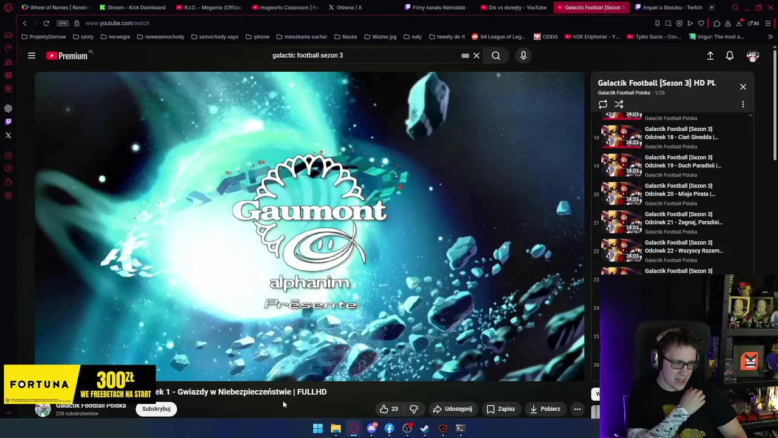Switch to the Wheel of Names tab
Screen dimensions: 778x438
click(55, 7)
